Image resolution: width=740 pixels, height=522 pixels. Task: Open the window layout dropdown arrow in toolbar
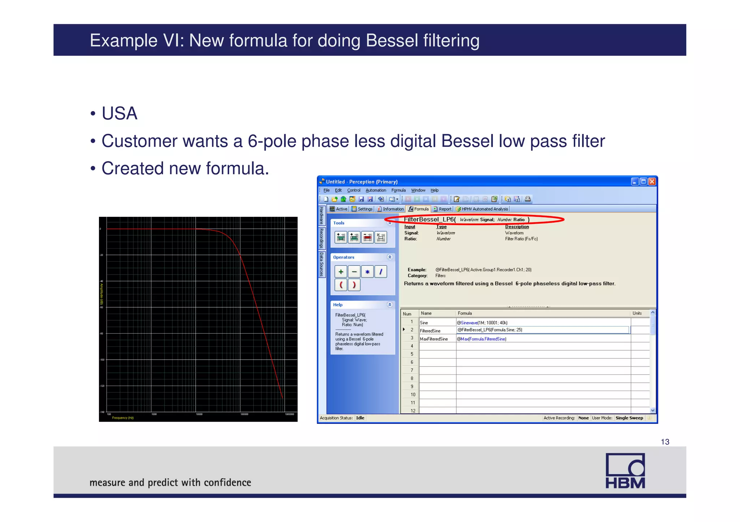(x=397, y=199)
